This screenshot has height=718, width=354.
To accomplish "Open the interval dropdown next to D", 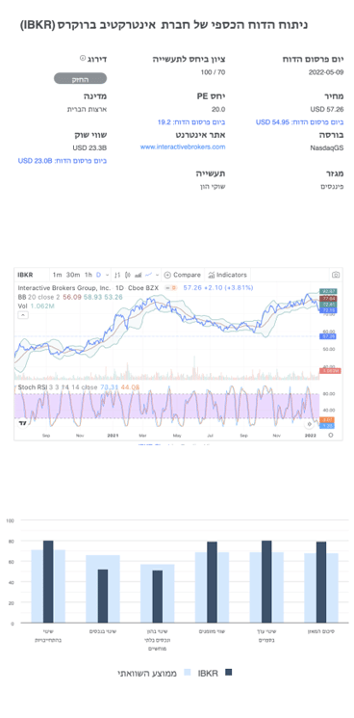I will point(108,275).
